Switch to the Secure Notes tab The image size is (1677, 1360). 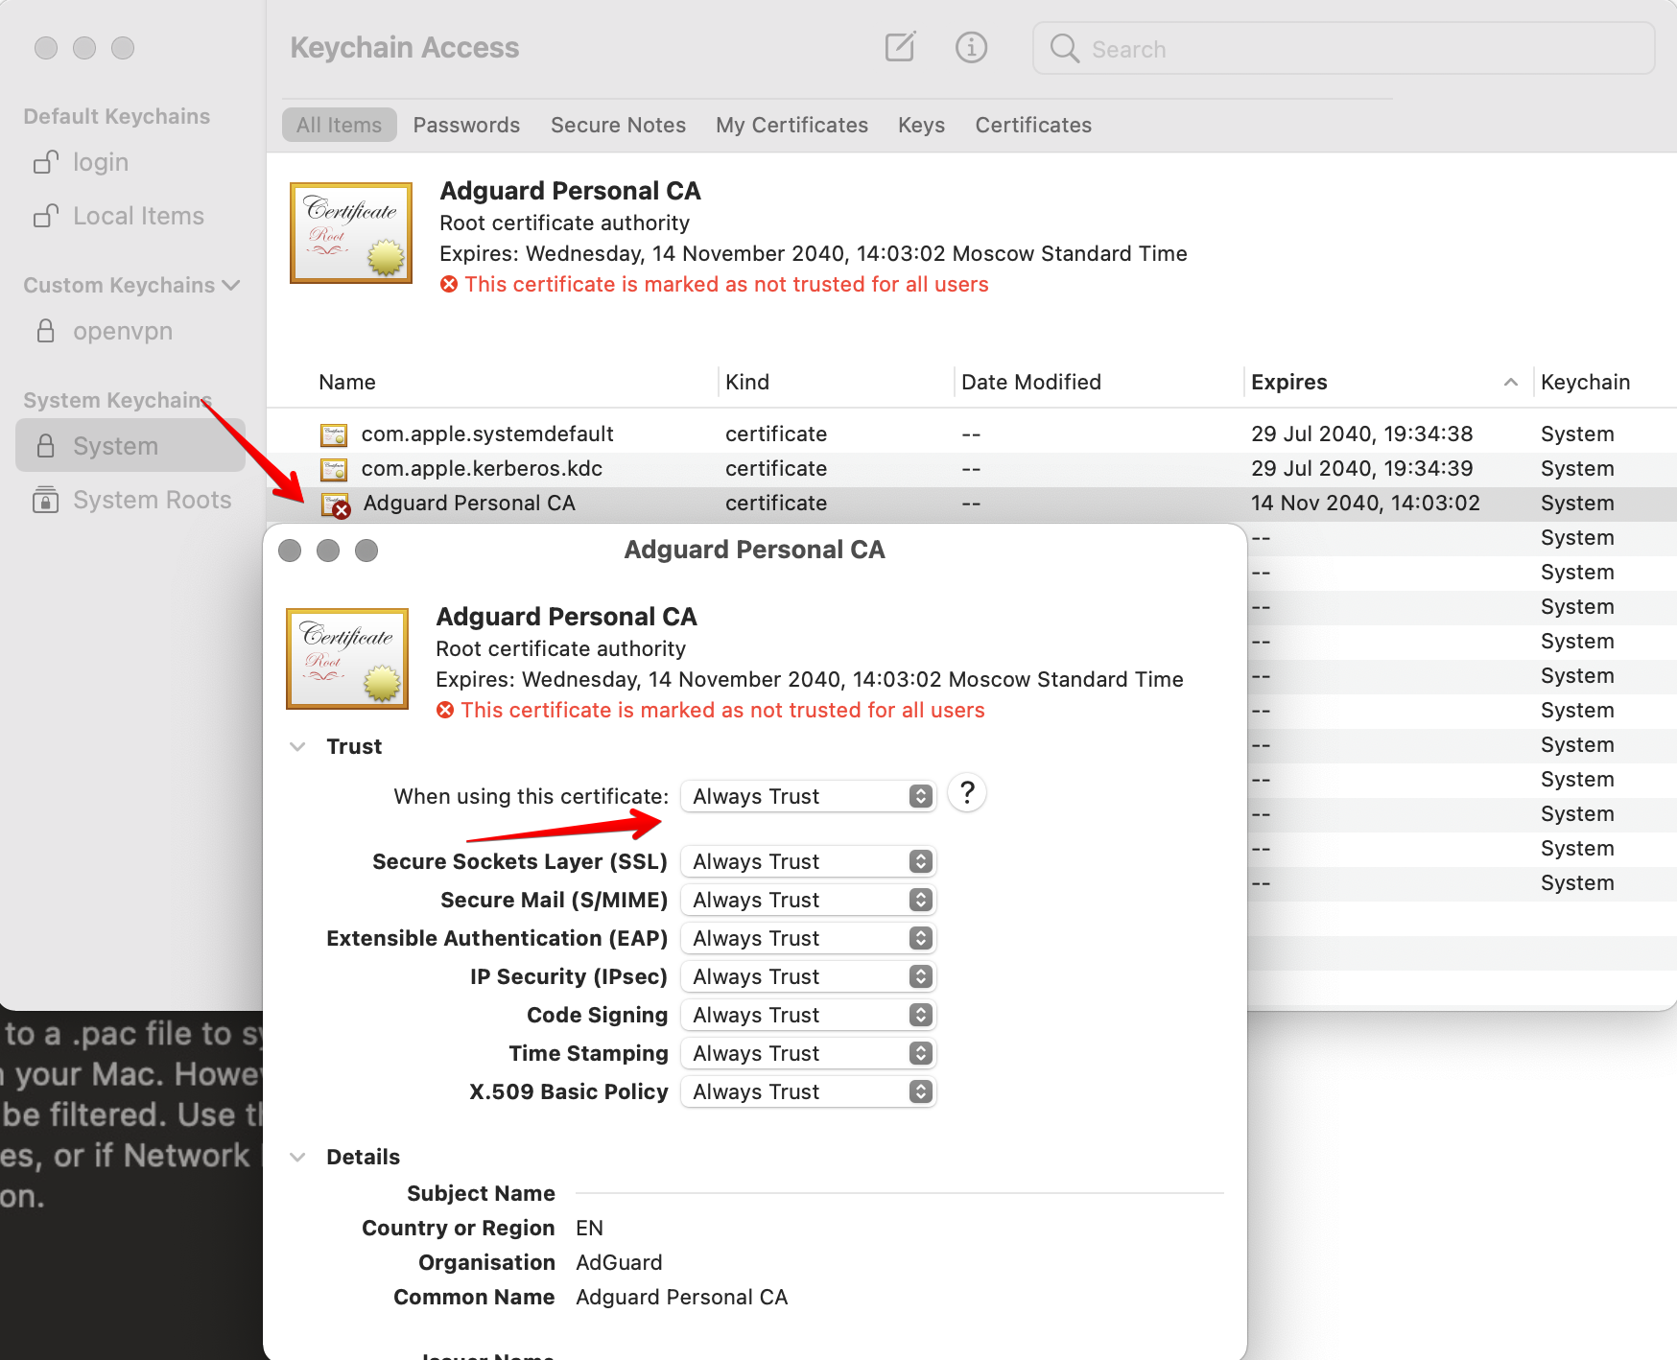(x=618, y=125)
